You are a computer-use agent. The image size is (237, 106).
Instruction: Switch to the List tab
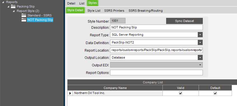(x=82, y=3)
